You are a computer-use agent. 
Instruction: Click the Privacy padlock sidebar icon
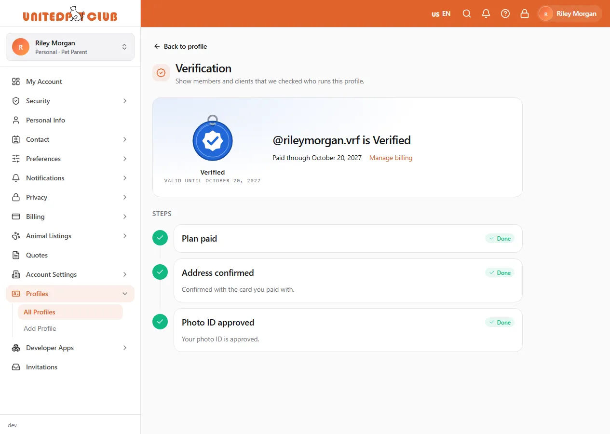[16, 197]
